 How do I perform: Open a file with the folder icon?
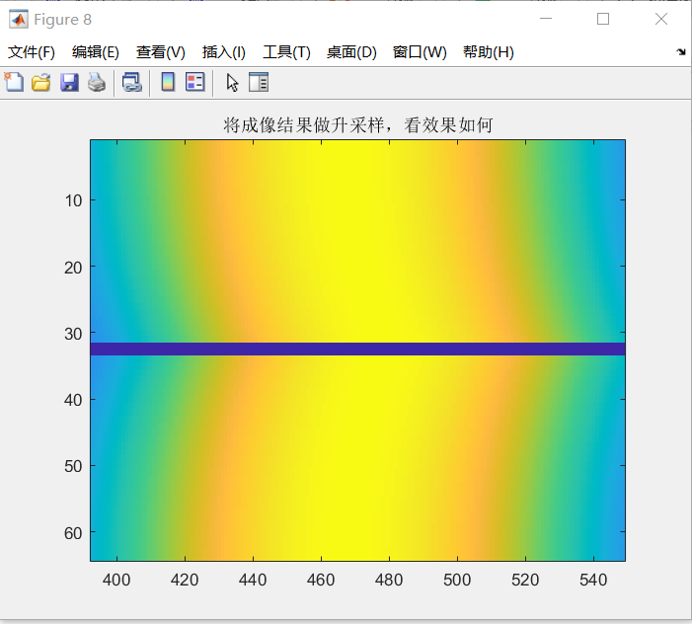pos(41,83)
